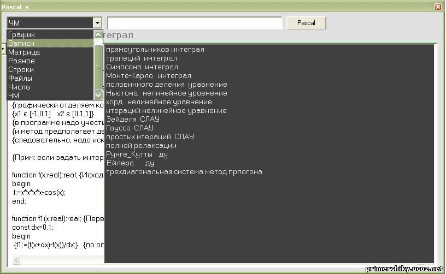Screen dimensions: 446x274
Task: Choose 'Гаусса СЛАУ' from the list
Action: (130, 128)
